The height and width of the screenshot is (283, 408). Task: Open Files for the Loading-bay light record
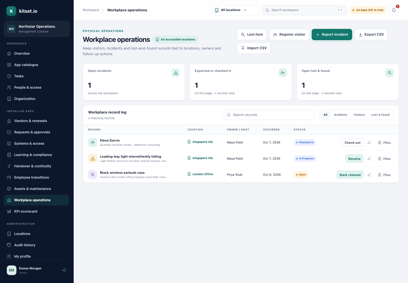(384, 159)
